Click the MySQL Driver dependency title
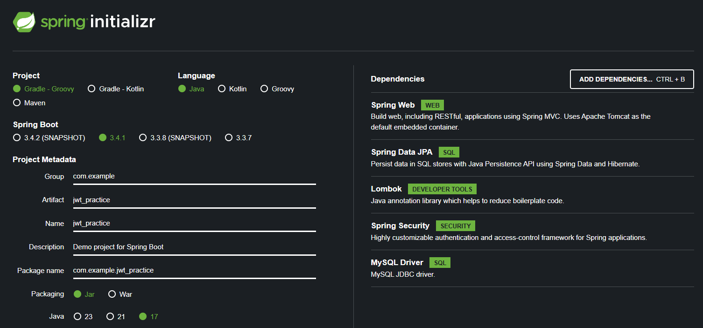 tap(397, 262)
